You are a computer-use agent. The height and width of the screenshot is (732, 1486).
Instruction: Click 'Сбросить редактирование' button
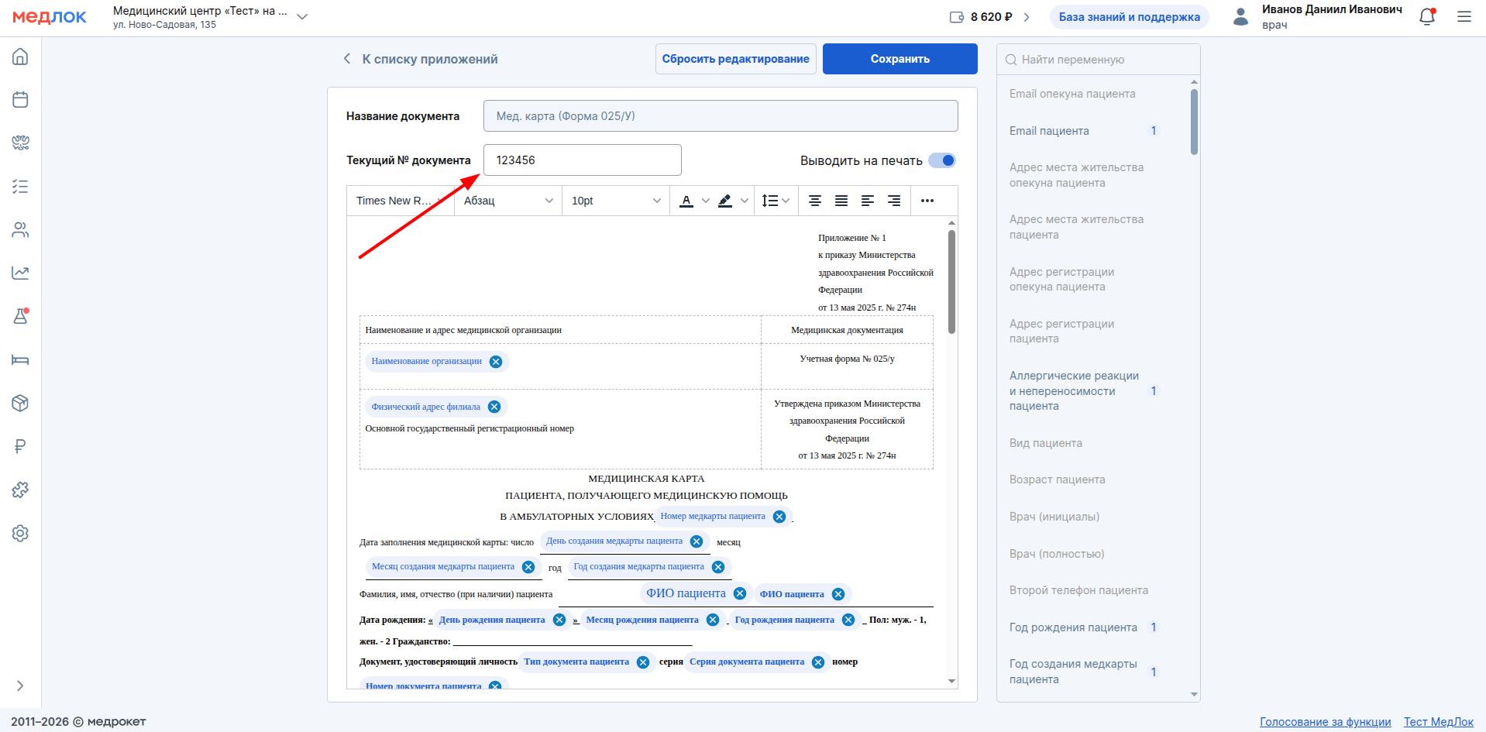[x=735, y=59]
